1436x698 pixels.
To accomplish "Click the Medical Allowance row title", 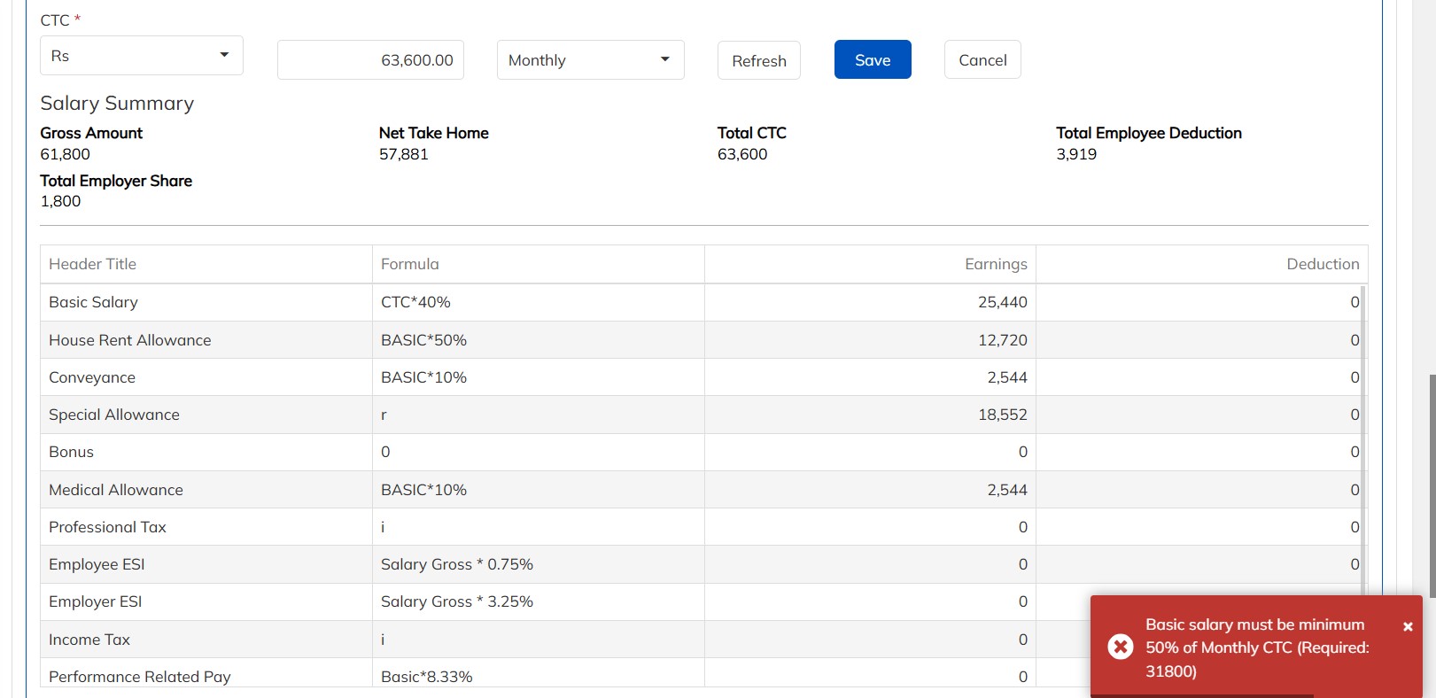I will click(115, 490).
